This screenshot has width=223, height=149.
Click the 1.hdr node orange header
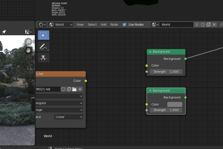tap(61, 74)
